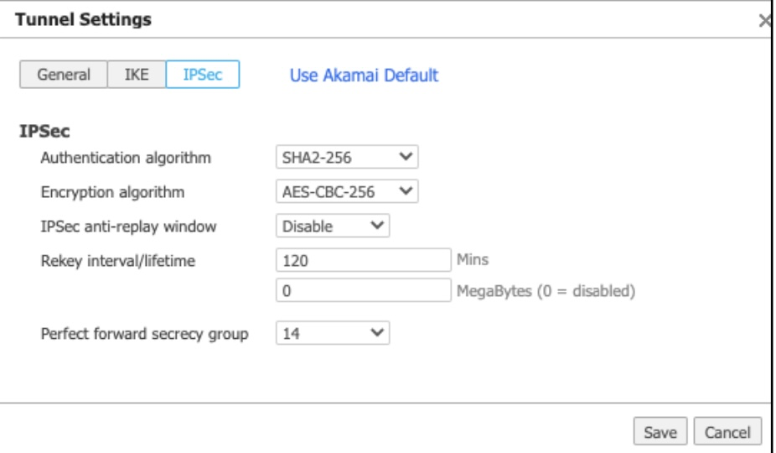
Task: Click the bold IPSec section heading
Action: [43, 133]
